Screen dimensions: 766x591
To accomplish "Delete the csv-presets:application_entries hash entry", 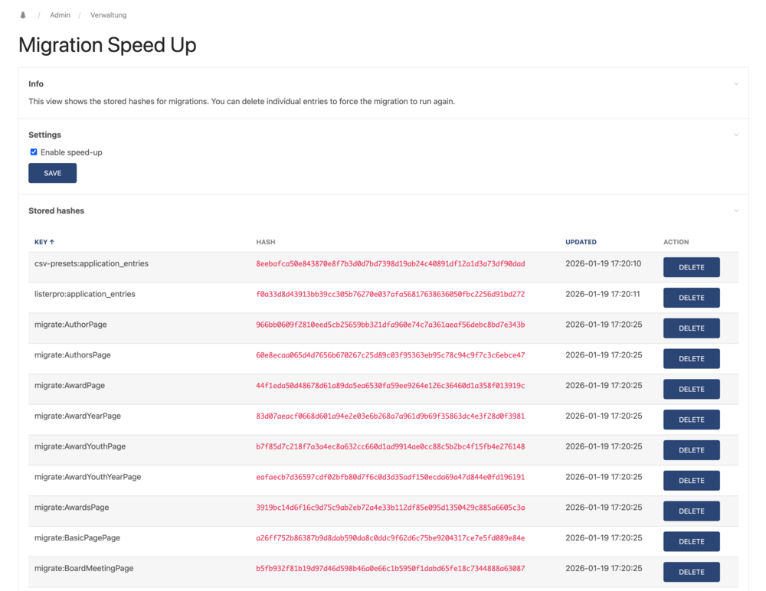I will tap(691, 267).
